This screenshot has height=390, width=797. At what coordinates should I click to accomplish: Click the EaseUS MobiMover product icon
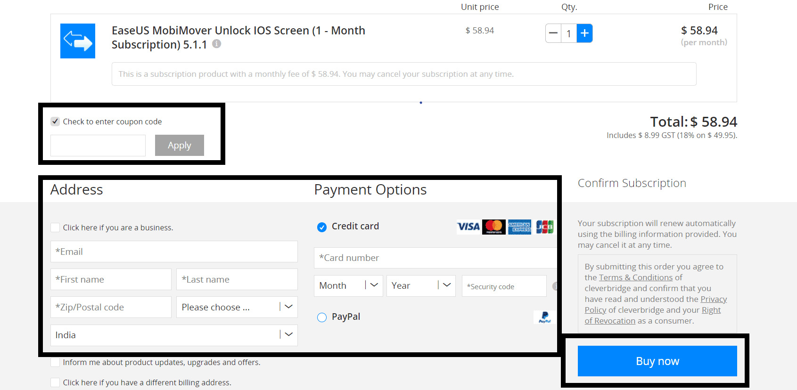[x=78, y=41]
